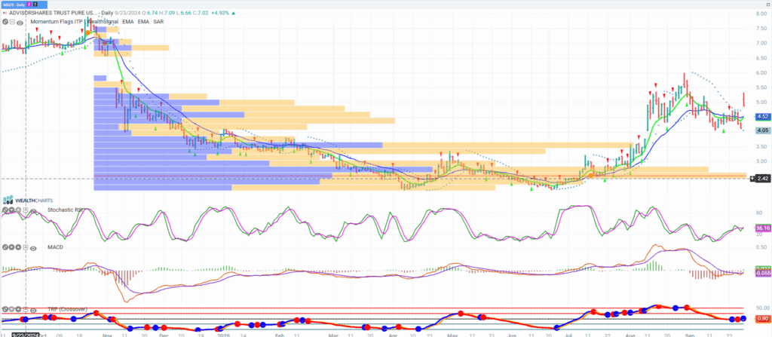
Task: Open Momentum Flags ITP indicator settings
Action: [55, 23]
